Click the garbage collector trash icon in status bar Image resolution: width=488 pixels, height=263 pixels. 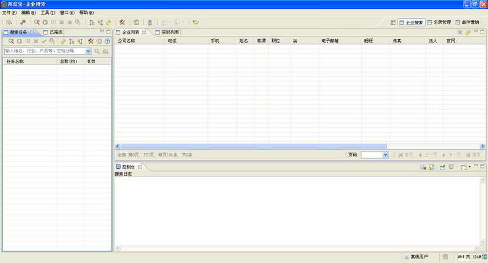484,257
